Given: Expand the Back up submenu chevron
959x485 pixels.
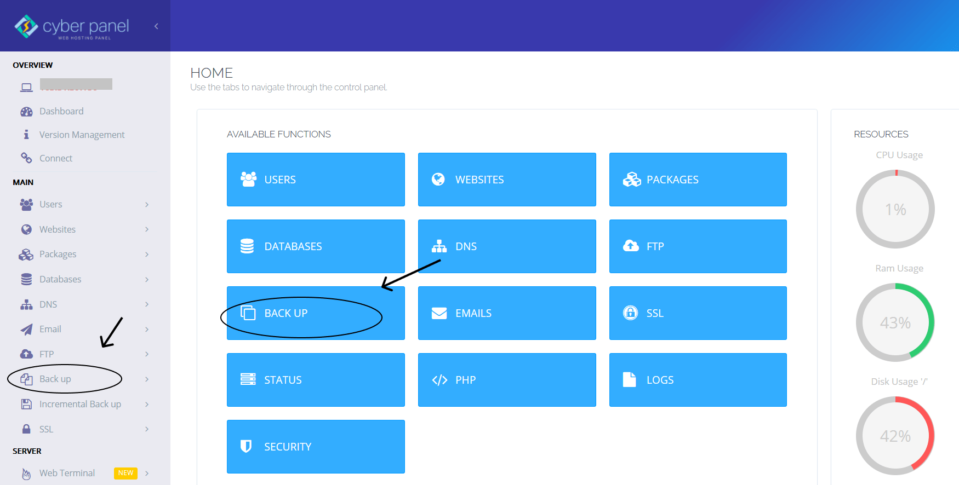Looking at the screenshot, I should point(147,379).
